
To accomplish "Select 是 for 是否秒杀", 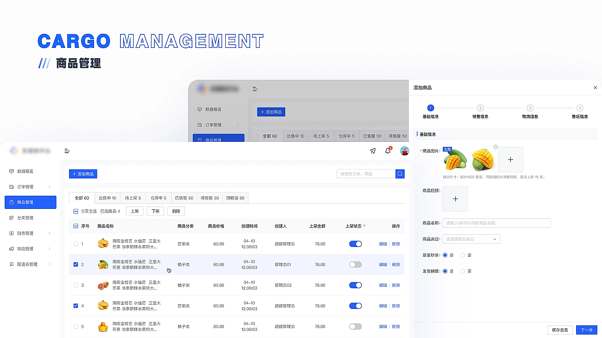I will click(x=445, y=255).
